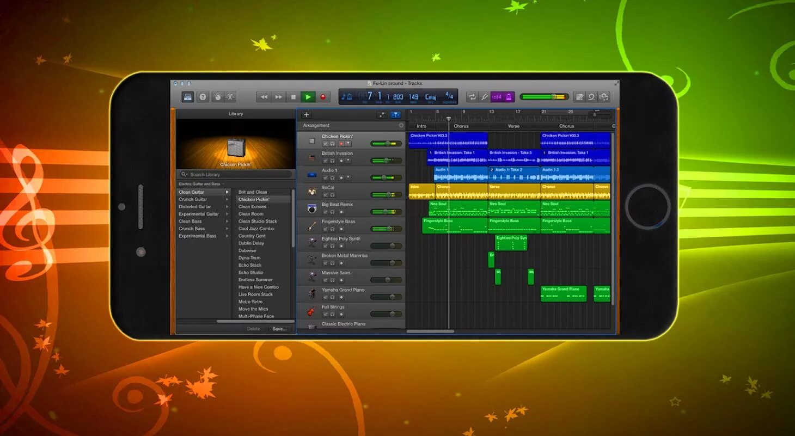Viewport: 795px width, 436px height.
Task: Solo the Fingerstyle Bass track
Action: click(332, 229)
